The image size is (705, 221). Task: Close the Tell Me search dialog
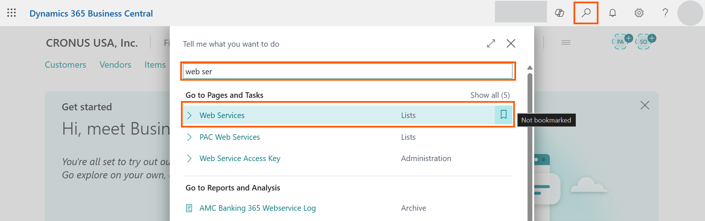click(x=511, y=43)
